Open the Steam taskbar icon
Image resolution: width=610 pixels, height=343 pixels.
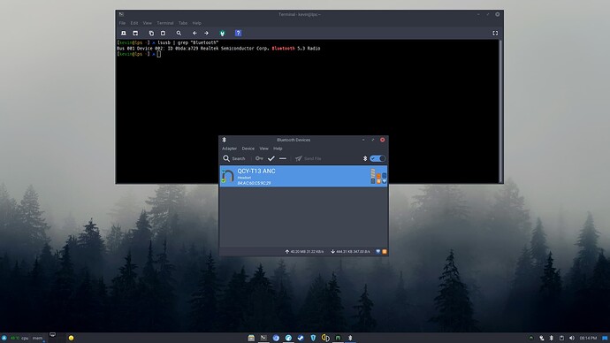point(301,339)
